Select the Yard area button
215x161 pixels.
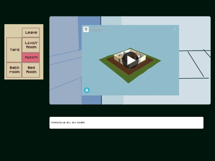[14, 50]
